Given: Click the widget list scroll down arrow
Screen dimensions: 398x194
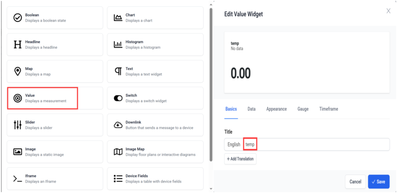Looking at the screenshot, I should 210,189.
